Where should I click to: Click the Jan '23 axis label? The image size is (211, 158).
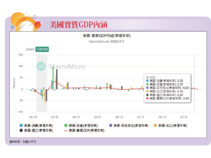tap(162, 117)
